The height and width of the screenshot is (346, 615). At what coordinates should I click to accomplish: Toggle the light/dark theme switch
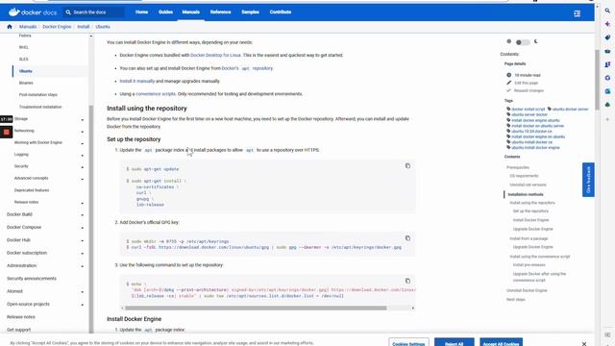tap(523, 42)
